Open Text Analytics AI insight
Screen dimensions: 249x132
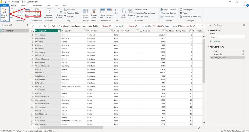click(x=186, y=10)
